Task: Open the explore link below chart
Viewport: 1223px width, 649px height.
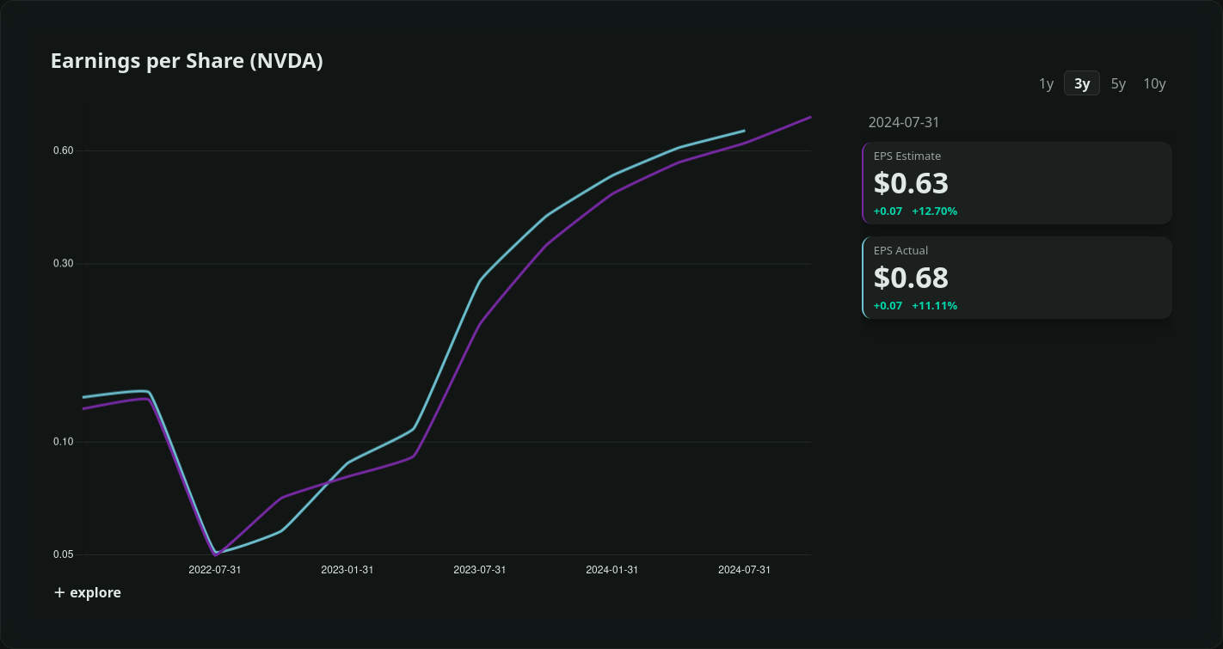Action: click(x=95, y=592)
